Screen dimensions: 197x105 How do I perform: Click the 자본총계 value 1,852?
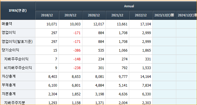(76, 94)
